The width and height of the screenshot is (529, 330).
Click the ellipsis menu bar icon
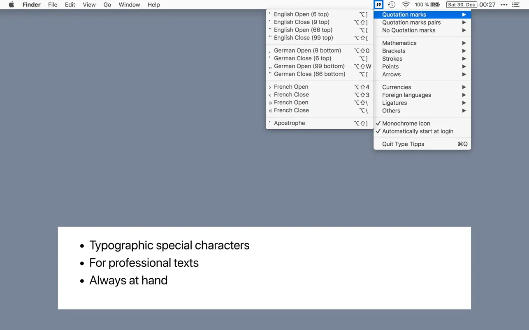coord(503,5)
